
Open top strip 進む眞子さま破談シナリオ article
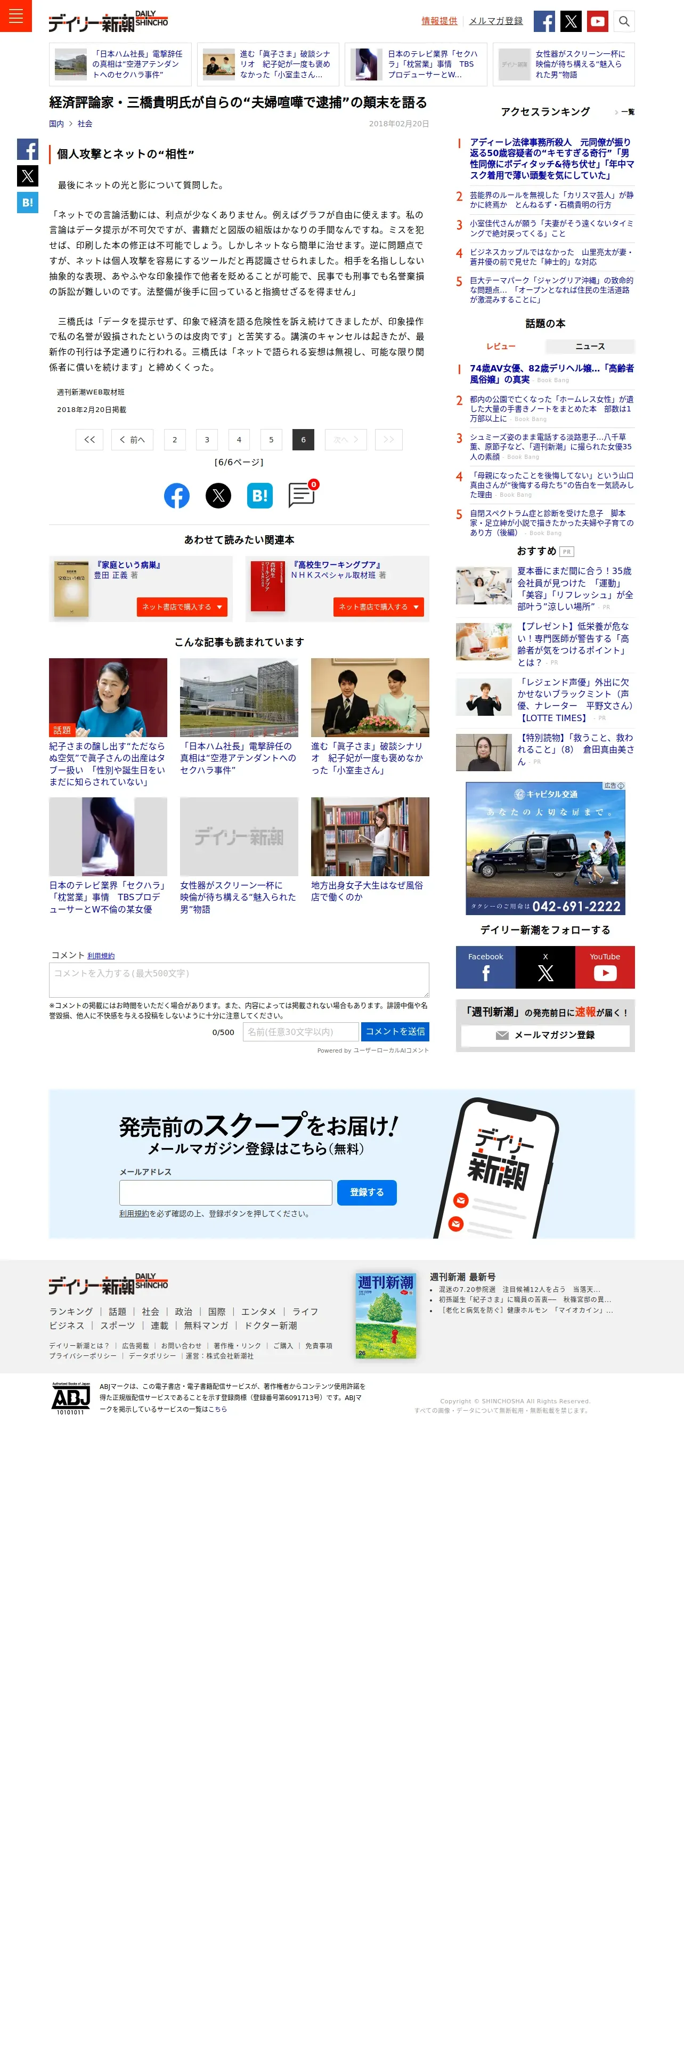tap(268, 64)
